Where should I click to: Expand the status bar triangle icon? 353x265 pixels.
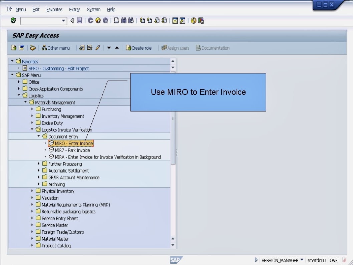256,260
